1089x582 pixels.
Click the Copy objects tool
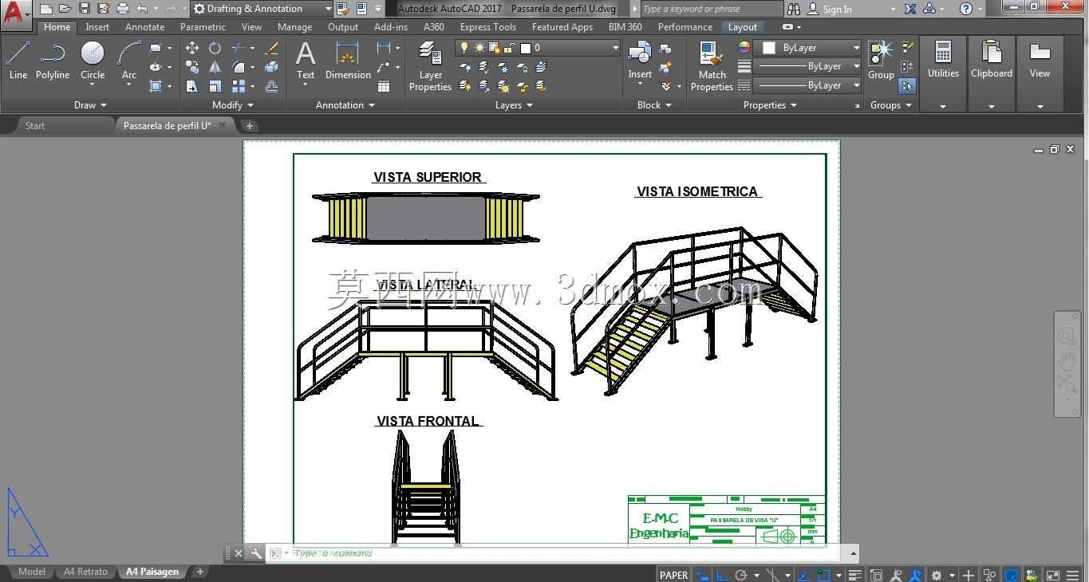click(192, 67)
